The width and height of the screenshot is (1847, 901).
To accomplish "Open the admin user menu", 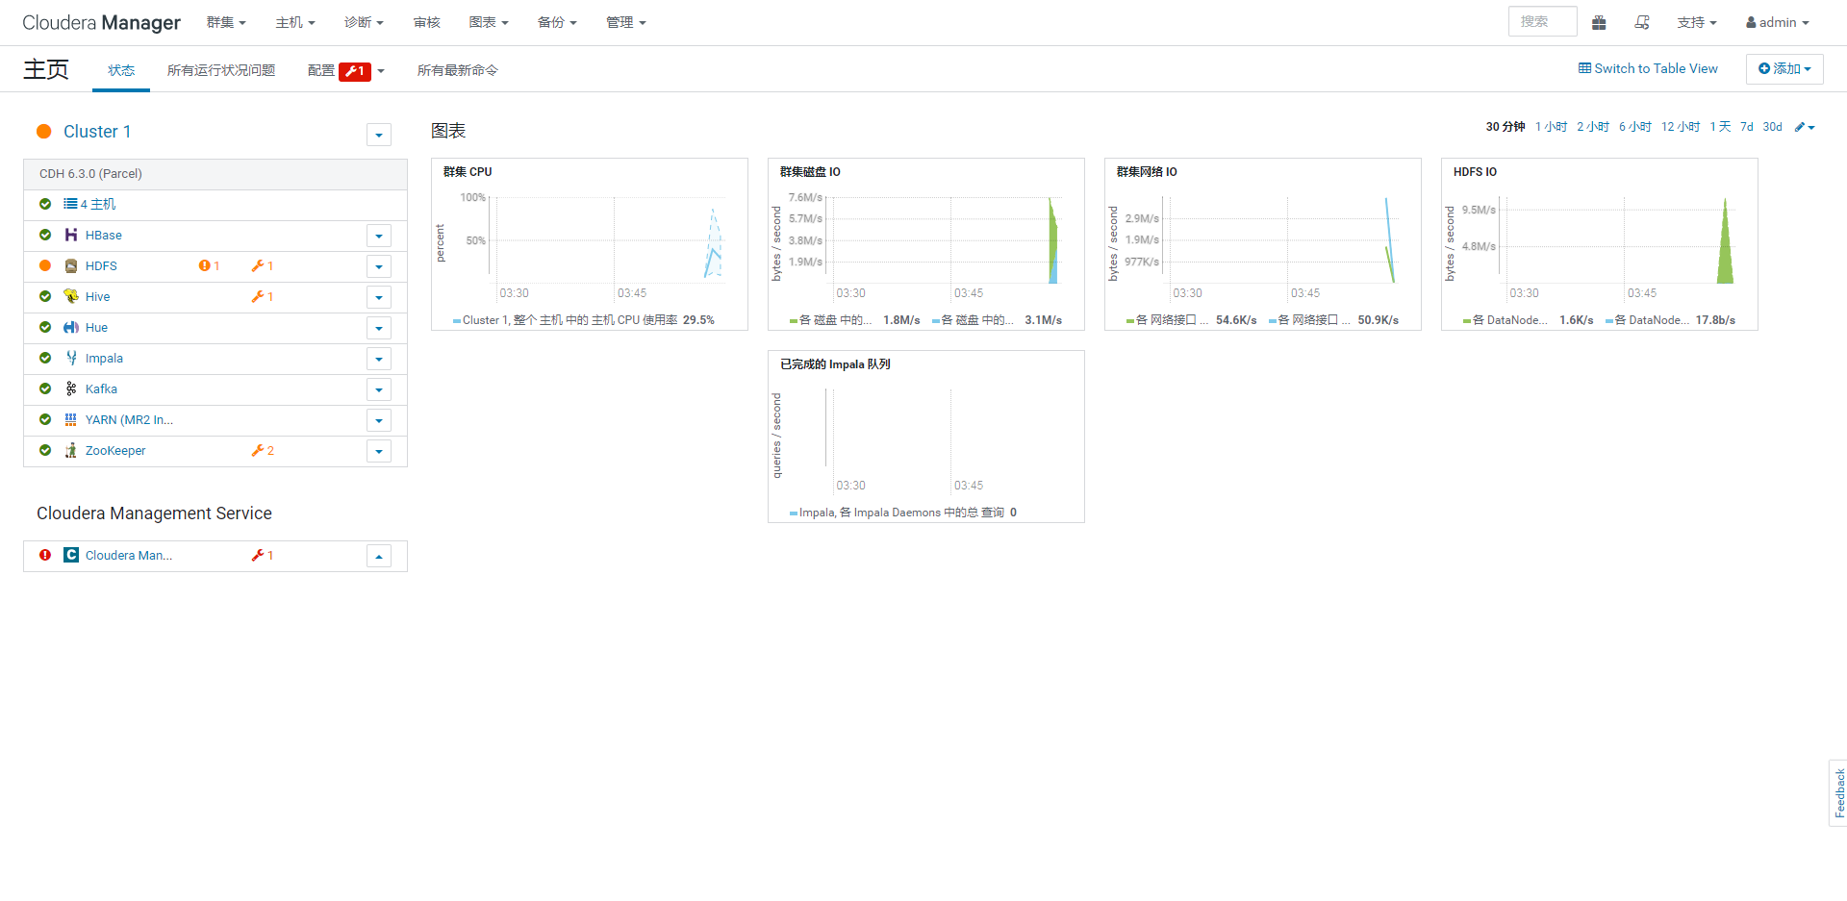I will tap(1778, 22).
